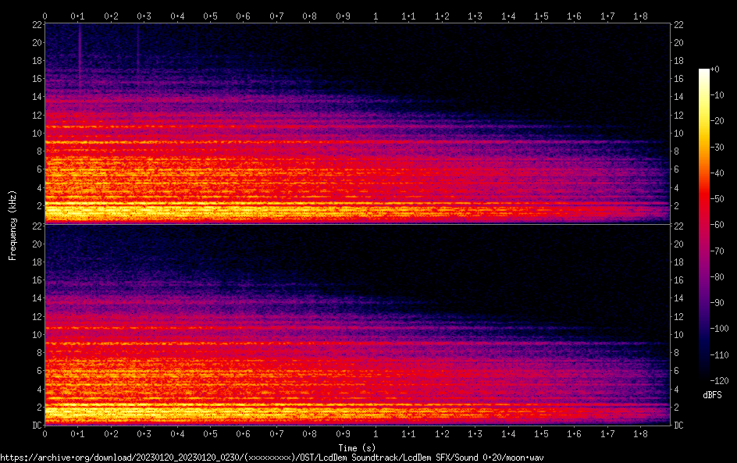Screen dimensions: 737x463
Task: Select the 1.8 tick on the top time axis
Action: pyautogui.click(x=640, y=16)
